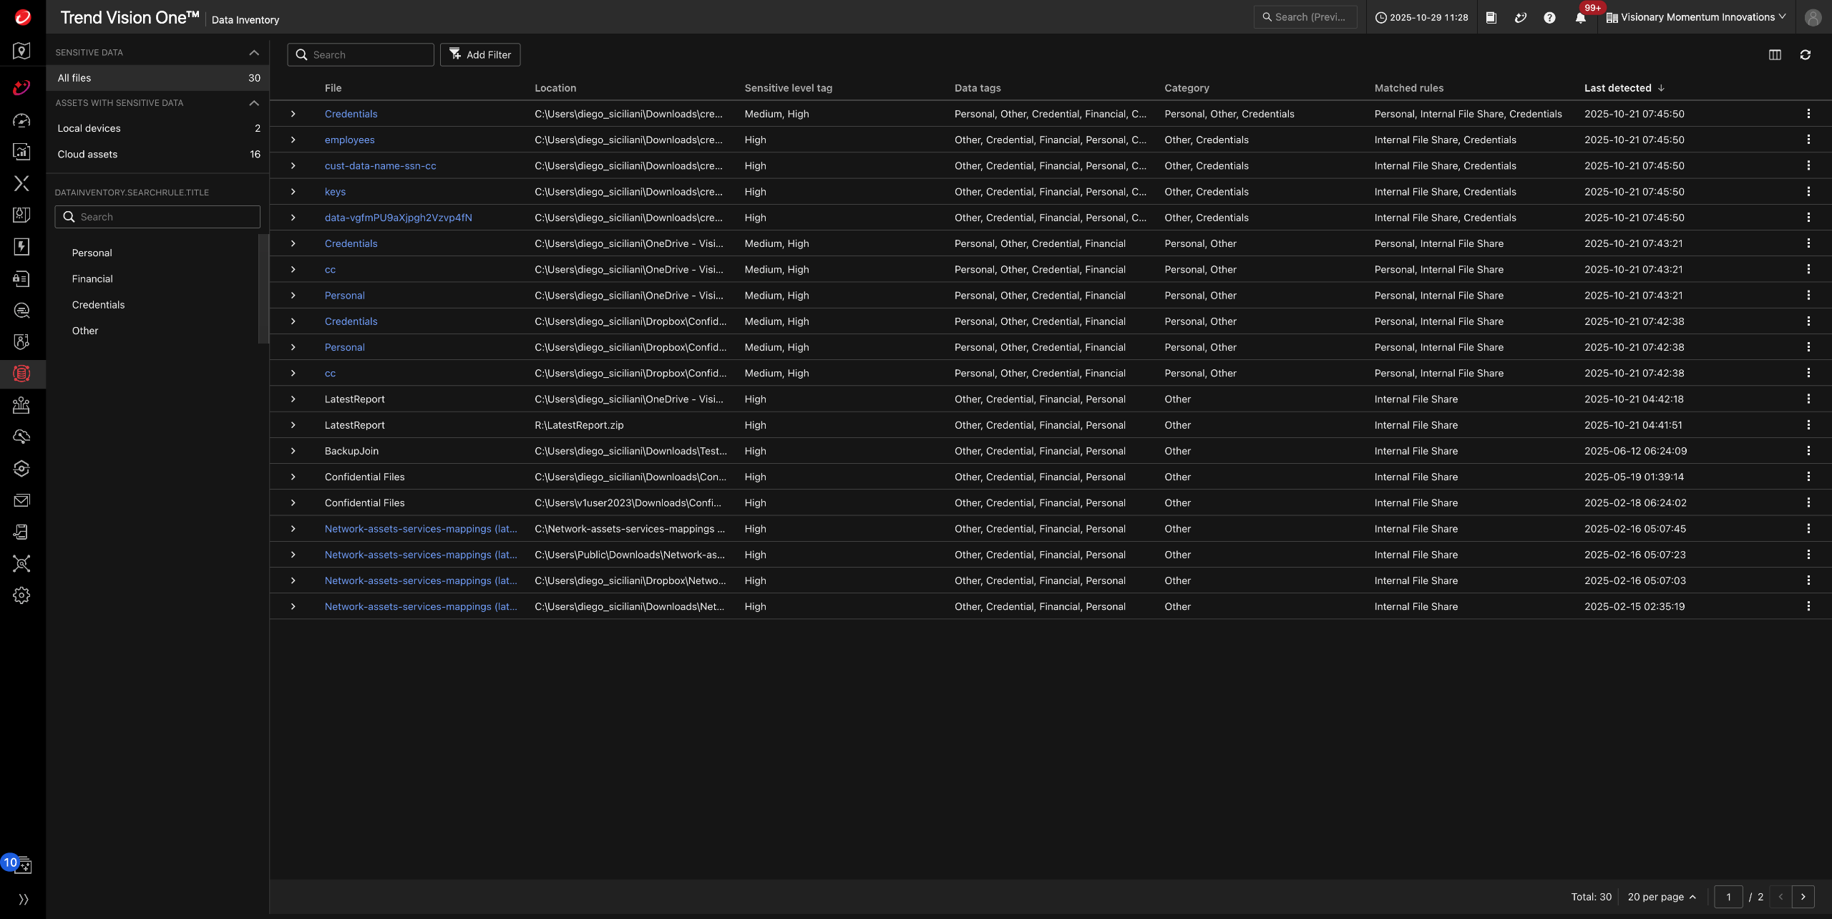Click the help question mark icon
Screen dimensions: 1832x919
coord(1549,18)
